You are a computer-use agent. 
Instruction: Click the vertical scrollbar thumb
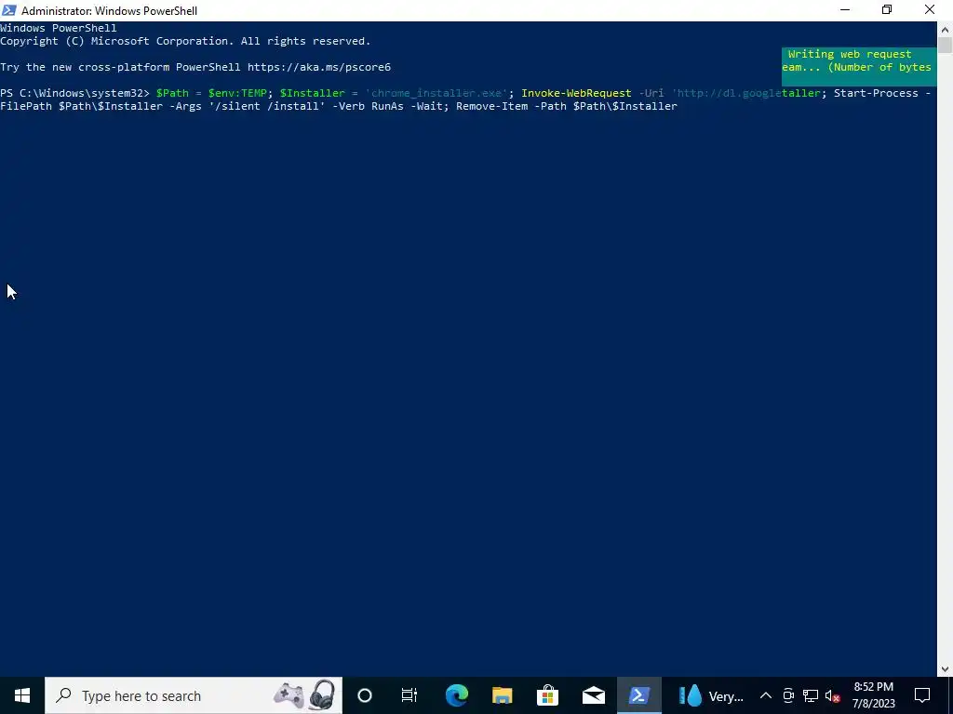(945, 46)
